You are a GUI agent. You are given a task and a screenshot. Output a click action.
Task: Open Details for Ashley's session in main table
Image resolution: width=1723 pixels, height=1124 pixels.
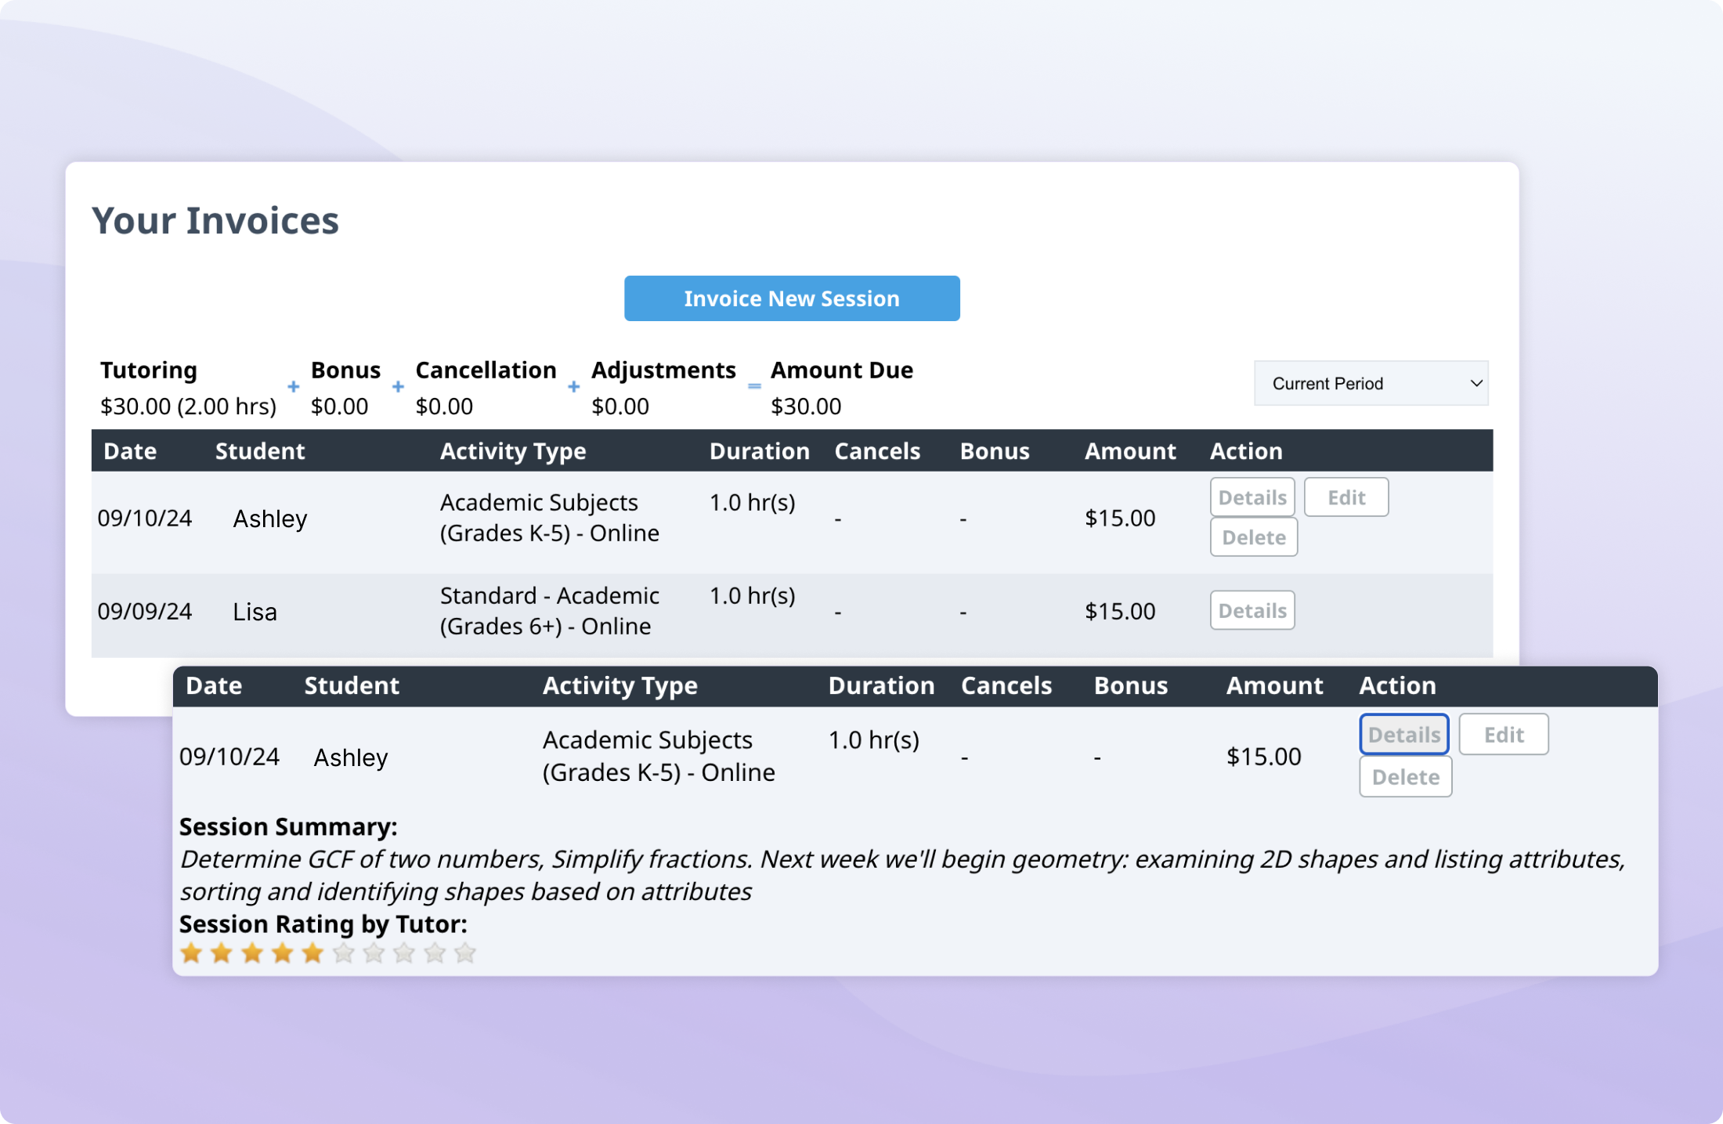tap(1252, 497)
